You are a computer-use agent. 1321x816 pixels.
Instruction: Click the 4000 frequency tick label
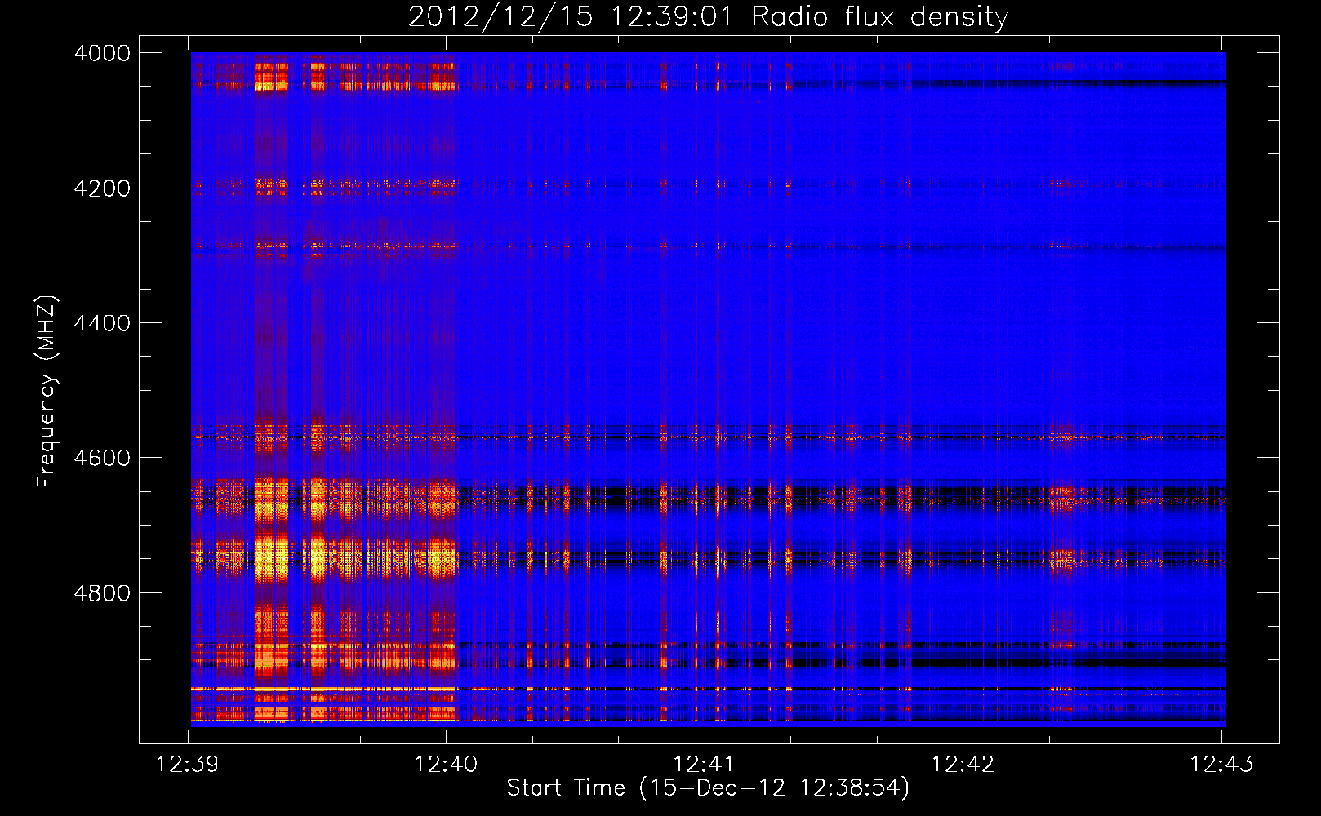(102, 53)
